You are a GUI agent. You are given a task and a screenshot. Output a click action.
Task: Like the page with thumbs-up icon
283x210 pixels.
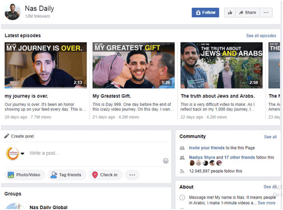230,13
